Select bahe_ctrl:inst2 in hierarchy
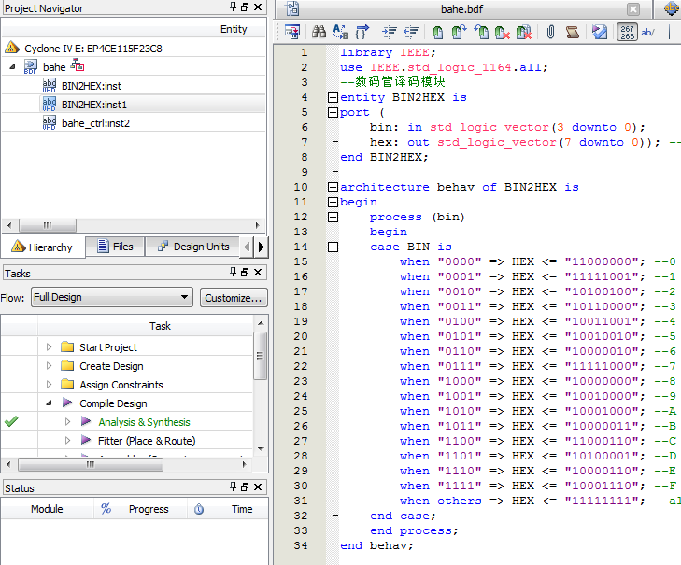The image size is (681, 565). [x=95, y=123]
